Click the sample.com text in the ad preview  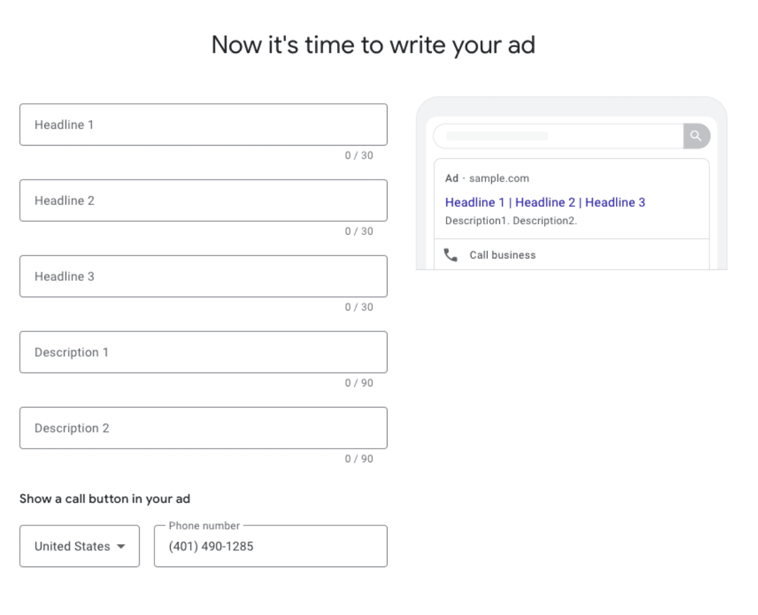499,178
